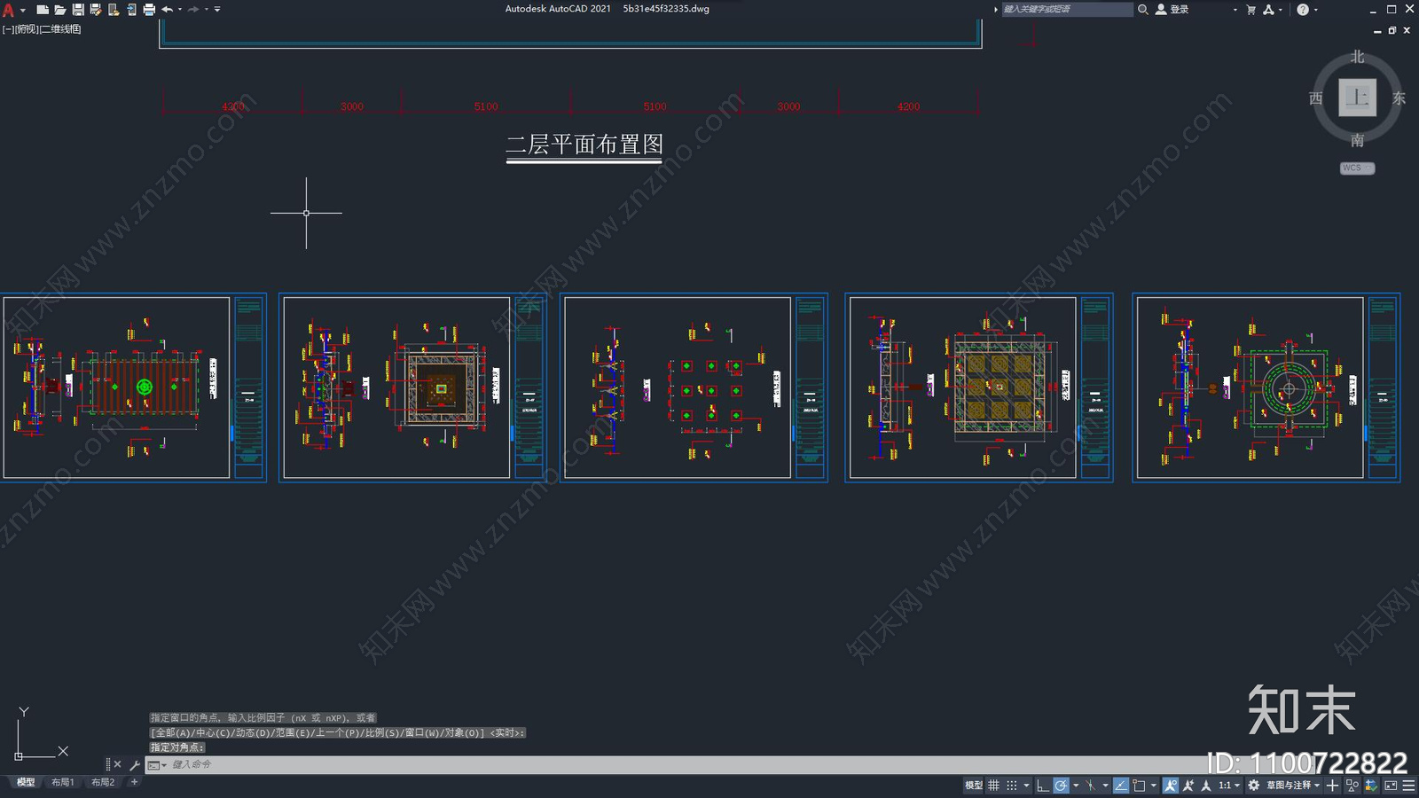Open command line customize wrench icon
The width and height of the screenshot is (1419, 798).
(x=135, y=764)
